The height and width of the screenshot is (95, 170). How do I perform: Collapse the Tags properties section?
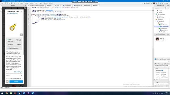155,82
